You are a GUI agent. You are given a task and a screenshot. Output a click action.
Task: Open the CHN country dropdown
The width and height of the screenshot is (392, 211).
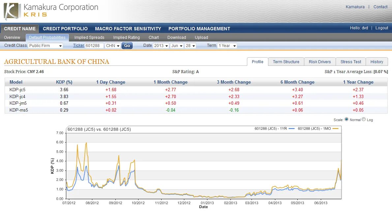point(112,46)
